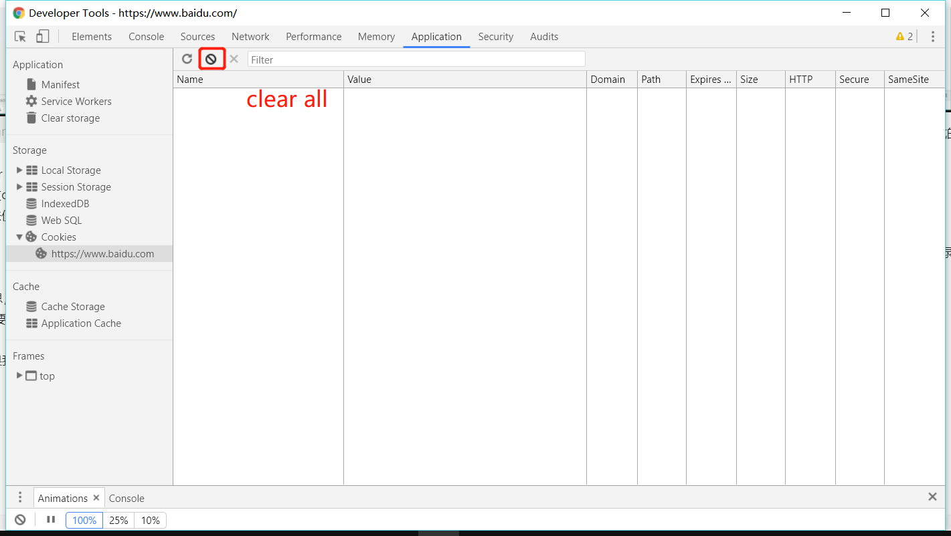Refresh the cookies table
Screen dimensions: 951x536
[187, 59]
